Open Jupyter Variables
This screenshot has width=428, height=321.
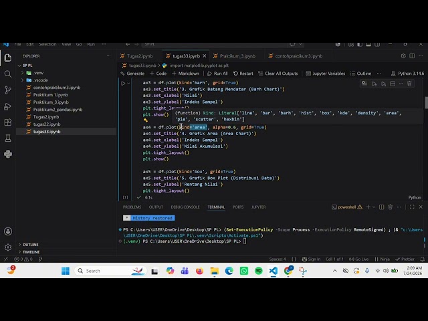point(326,74)
